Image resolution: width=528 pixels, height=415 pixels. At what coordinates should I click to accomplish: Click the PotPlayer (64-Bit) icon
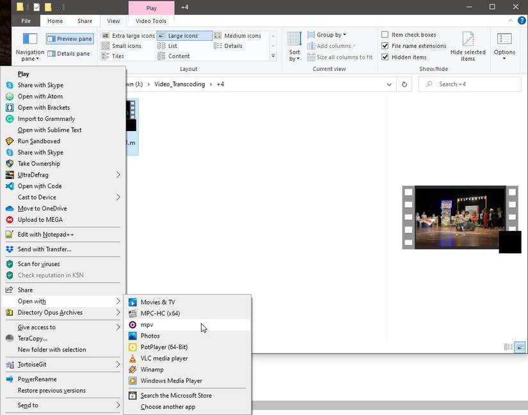pyautogui.click(x=132, y=347)
